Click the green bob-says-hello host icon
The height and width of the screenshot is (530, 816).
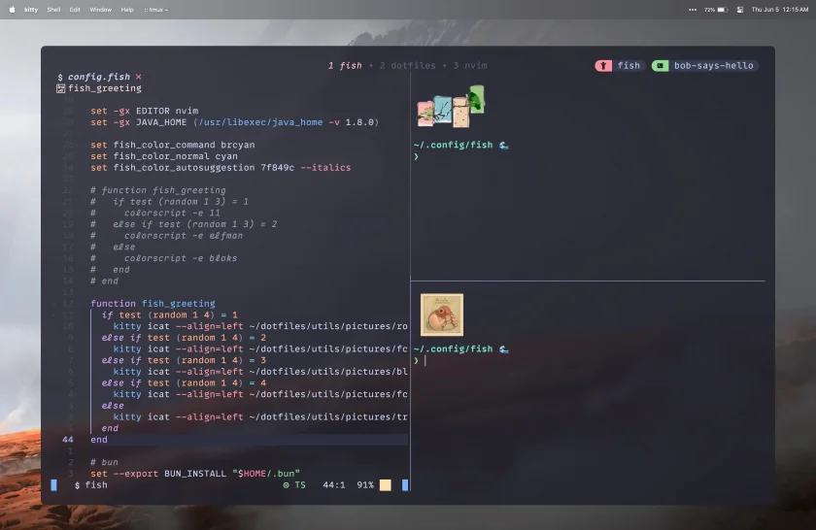coord(660,66)
